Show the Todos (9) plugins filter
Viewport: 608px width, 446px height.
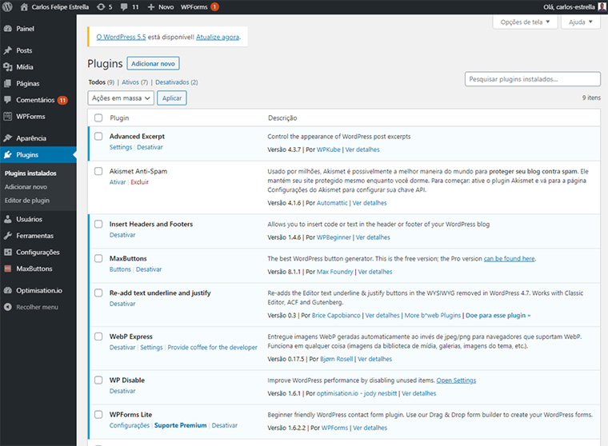(102, 82)
